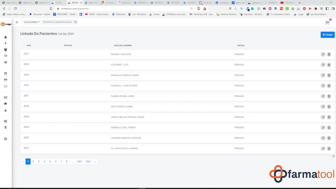Go to pagination page 2

(33, 161)
